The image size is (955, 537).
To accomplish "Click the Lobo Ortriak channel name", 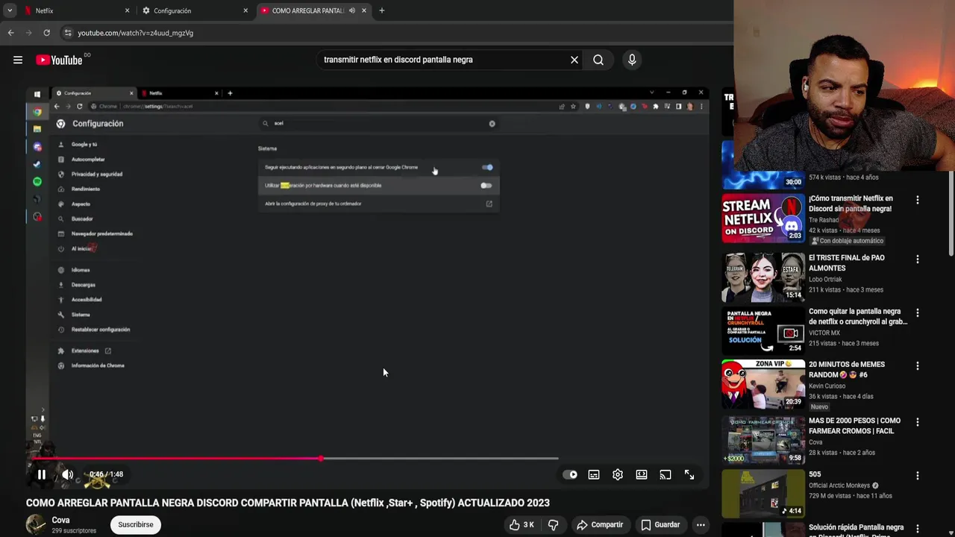I will point(825,280).
